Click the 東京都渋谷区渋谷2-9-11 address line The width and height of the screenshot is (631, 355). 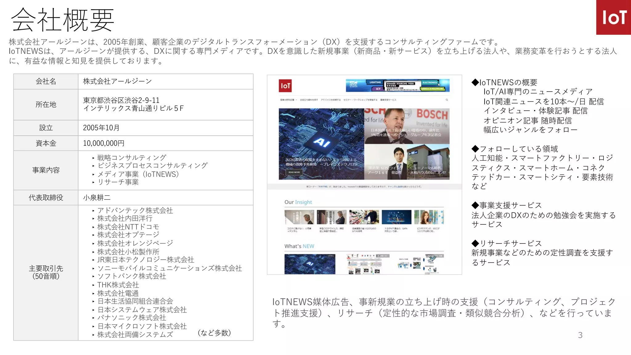[121, 100]
